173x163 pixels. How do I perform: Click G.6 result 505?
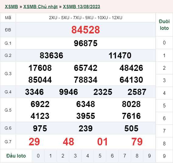click(131, 128)
